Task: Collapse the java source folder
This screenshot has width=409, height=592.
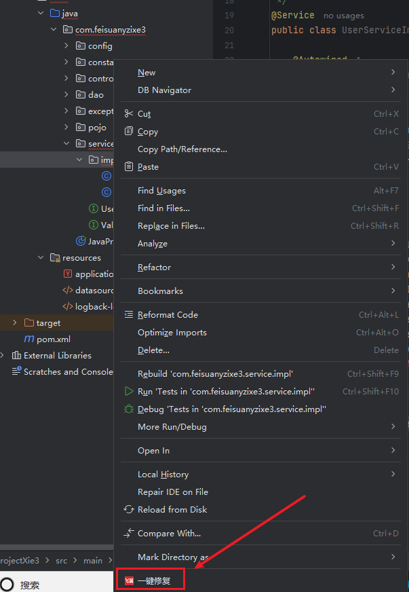Action: (x=41, y=12)
